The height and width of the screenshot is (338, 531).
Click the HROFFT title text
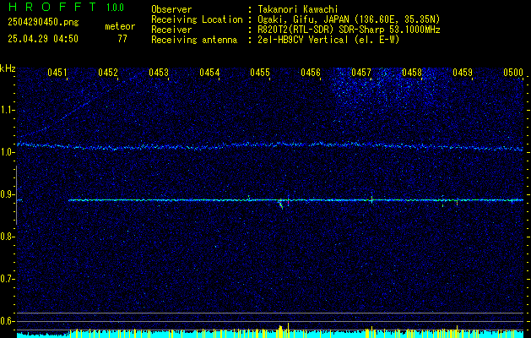click(x=52, y=7)
